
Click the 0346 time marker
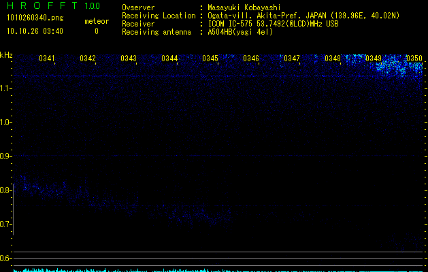click(251, 58)
